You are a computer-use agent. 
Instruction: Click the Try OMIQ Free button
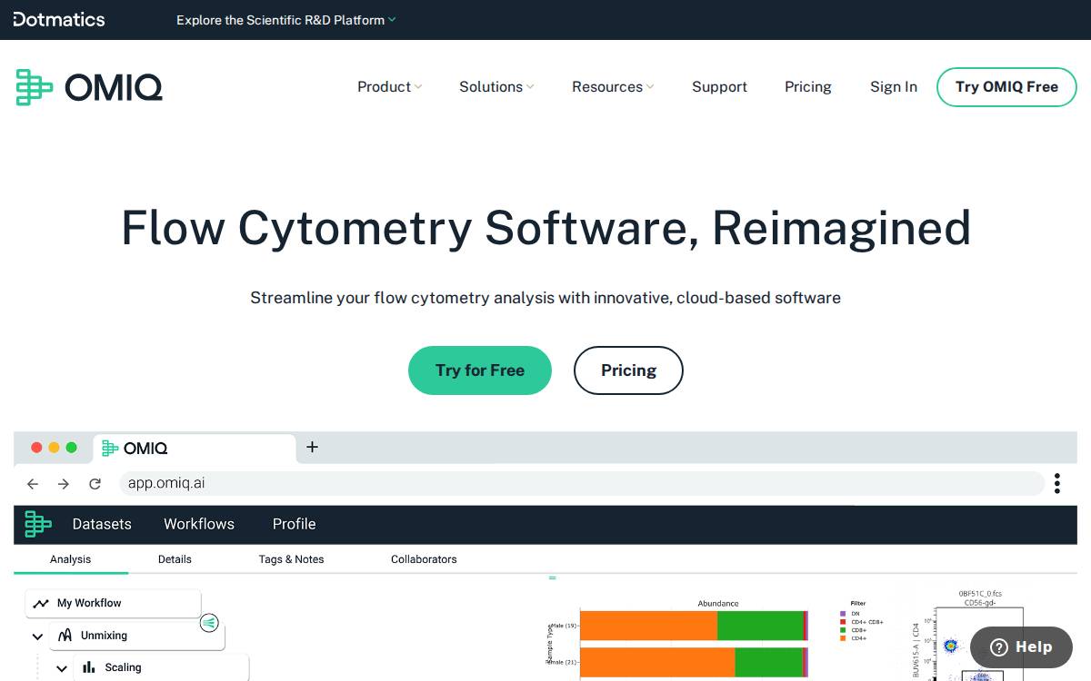[1006, 87]
